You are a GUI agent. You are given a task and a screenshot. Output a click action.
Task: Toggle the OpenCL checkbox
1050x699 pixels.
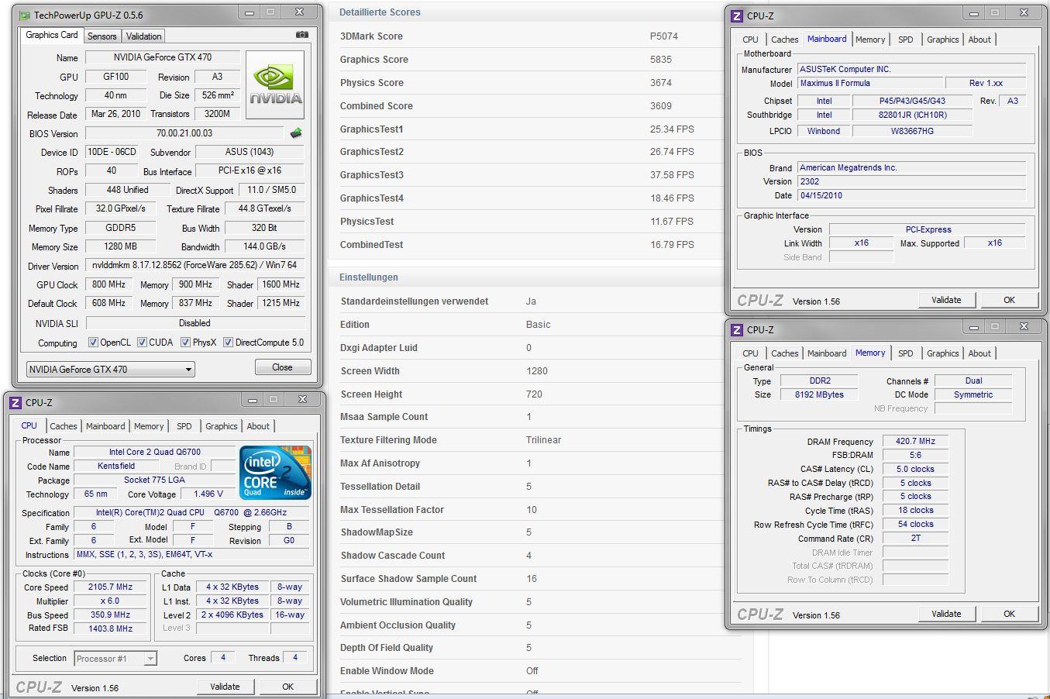tap(93, 343)
